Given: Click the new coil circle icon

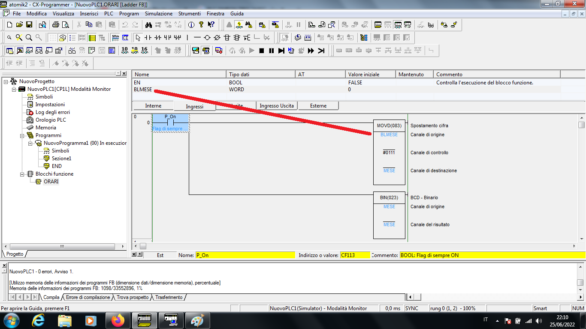Looking at the screenshot, I should pos(207,38).
